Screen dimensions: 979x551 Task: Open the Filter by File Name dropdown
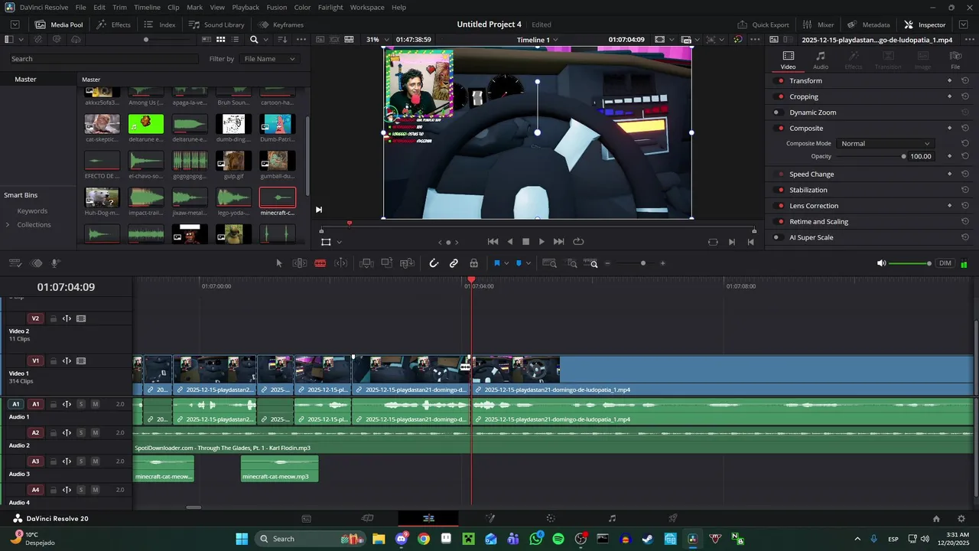[269, 59]
